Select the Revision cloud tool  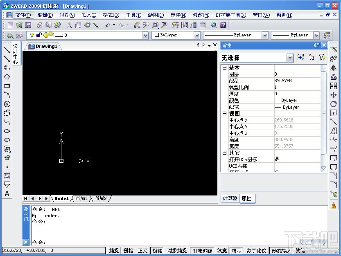7,113
